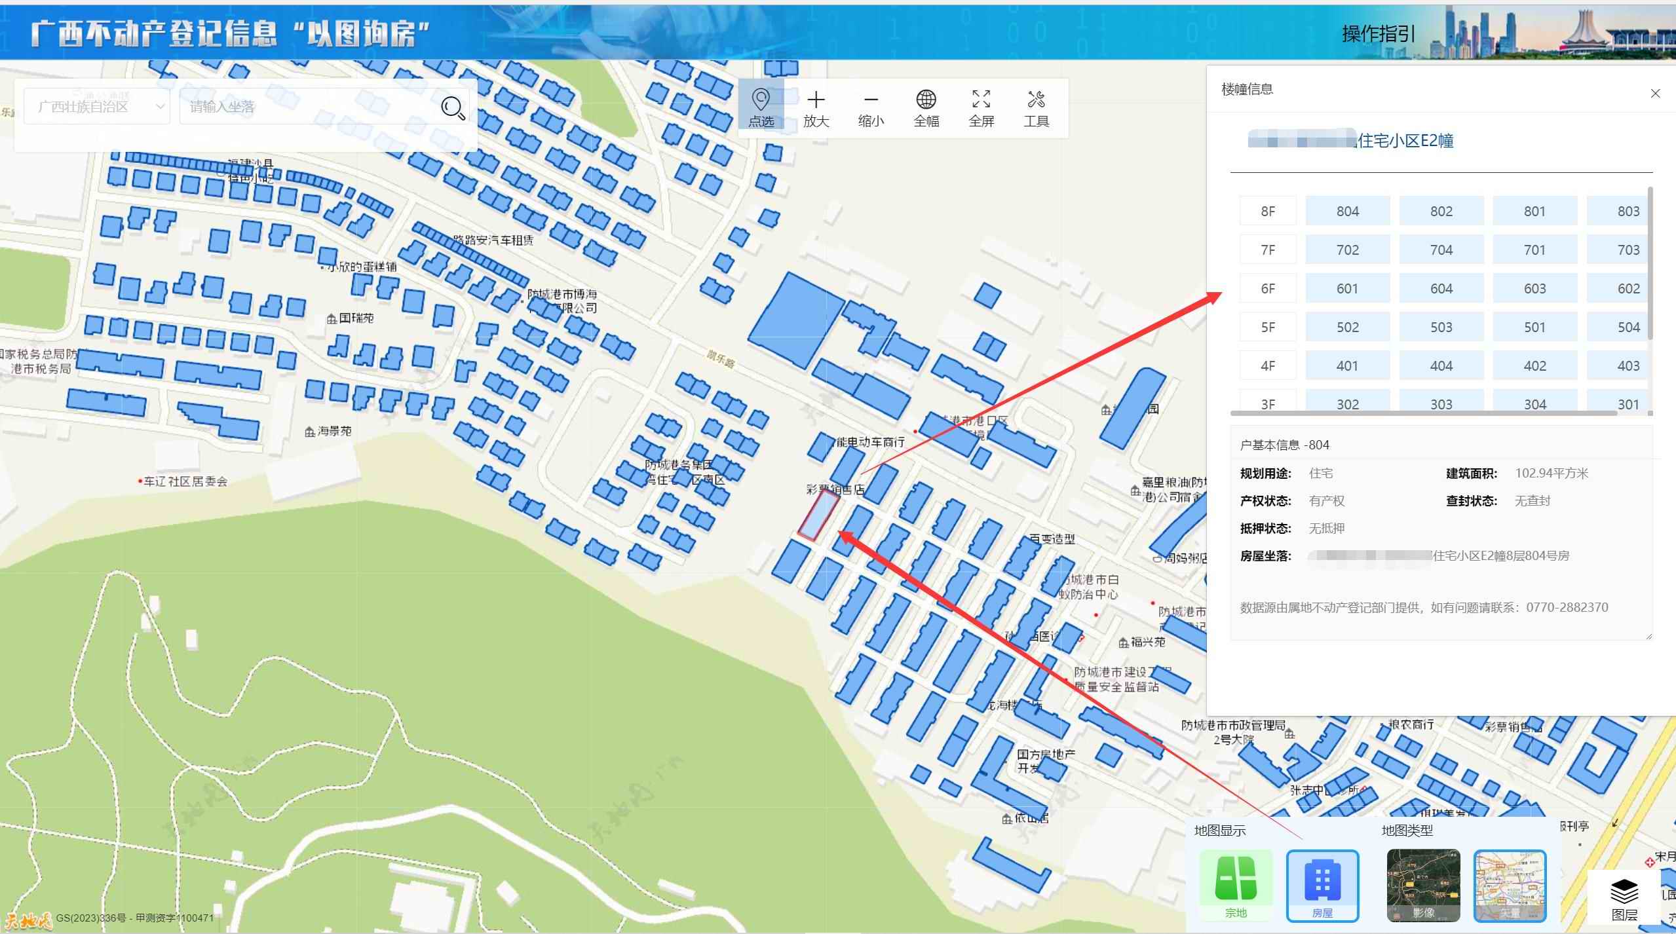The image size is (1676, 934).
Task: Select unit 804 on the 8F row
Action: pyautogui.click(x=1347, y=211)
